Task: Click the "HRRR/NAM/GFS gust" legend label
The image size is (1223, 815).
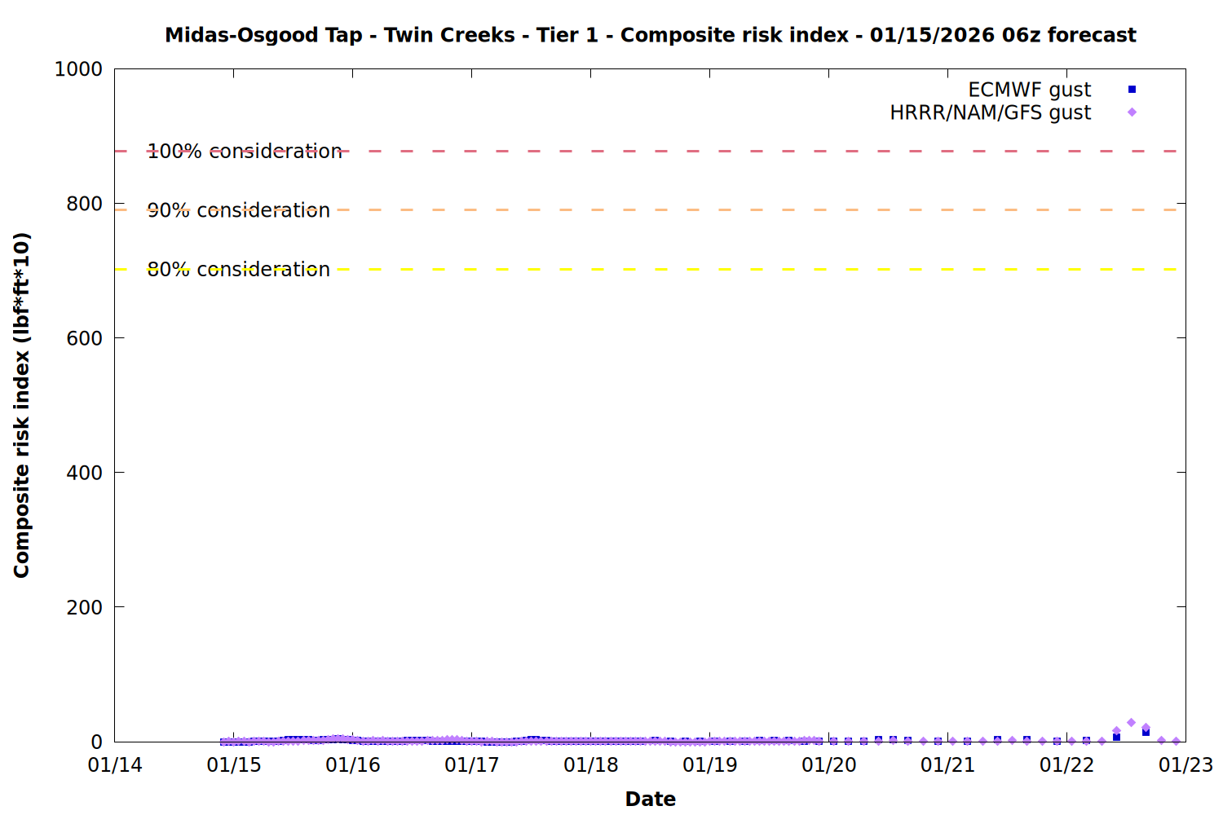Action: click(990, 112)
